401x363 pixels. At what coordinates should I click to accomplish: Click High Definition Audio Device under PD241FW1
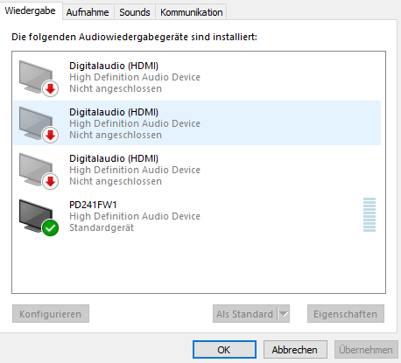pyautogui.click(x=135, y=216)
